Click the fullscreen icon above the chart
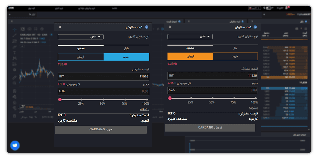Viewport: 318px width, 159px height. 36,29
